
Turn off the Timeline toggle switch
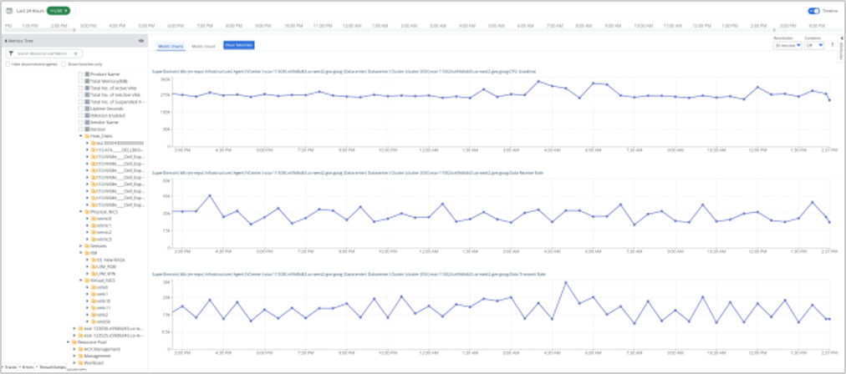click(x=813, y=11)
